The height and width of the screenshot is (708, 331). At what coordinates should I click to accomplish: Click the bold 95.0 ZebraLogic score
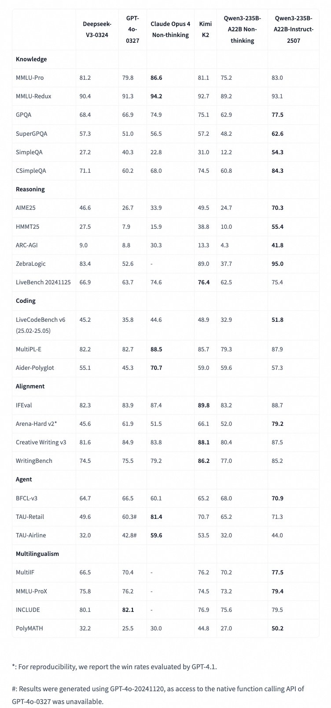[278, 264]
